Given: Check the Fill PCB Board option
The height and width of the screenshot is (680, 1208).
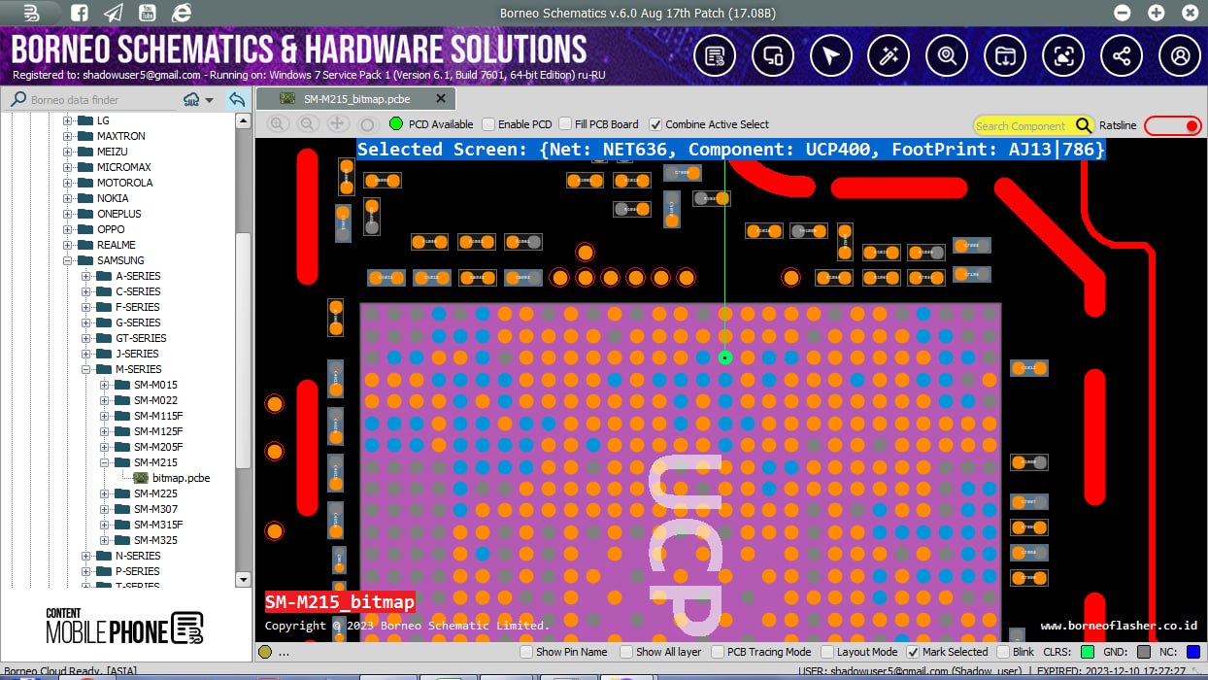Looking at the screenshot, I should tap(566, 124).
